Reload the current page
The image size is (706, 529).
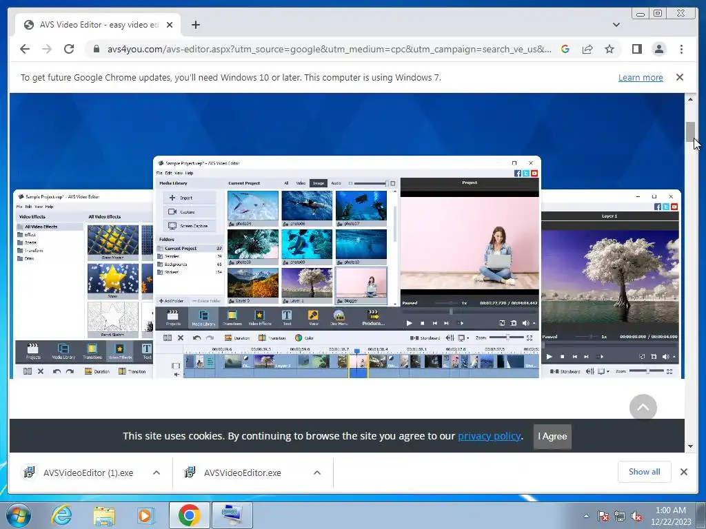[69, 49]
